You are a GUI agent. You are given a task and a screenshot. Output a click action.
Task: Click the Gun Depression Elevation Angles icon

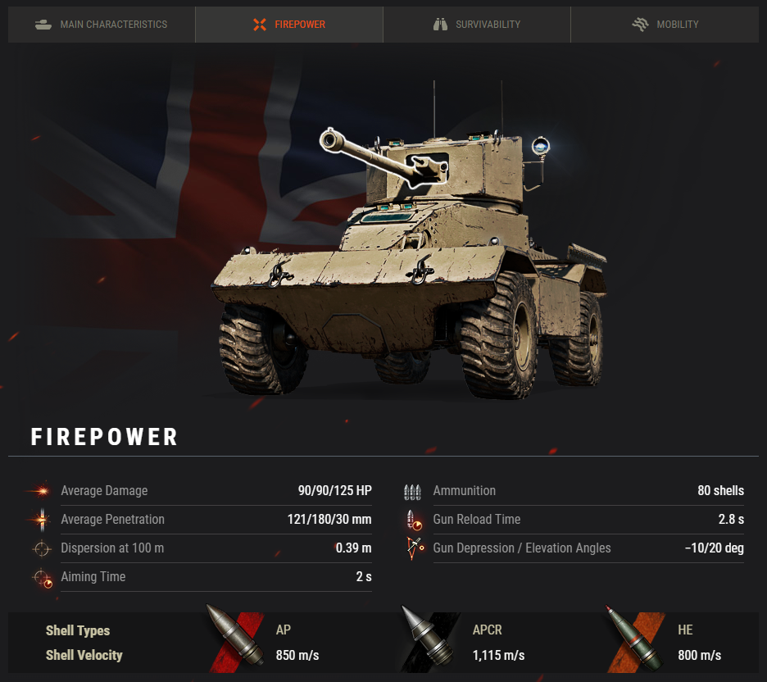tap(415, 548)
